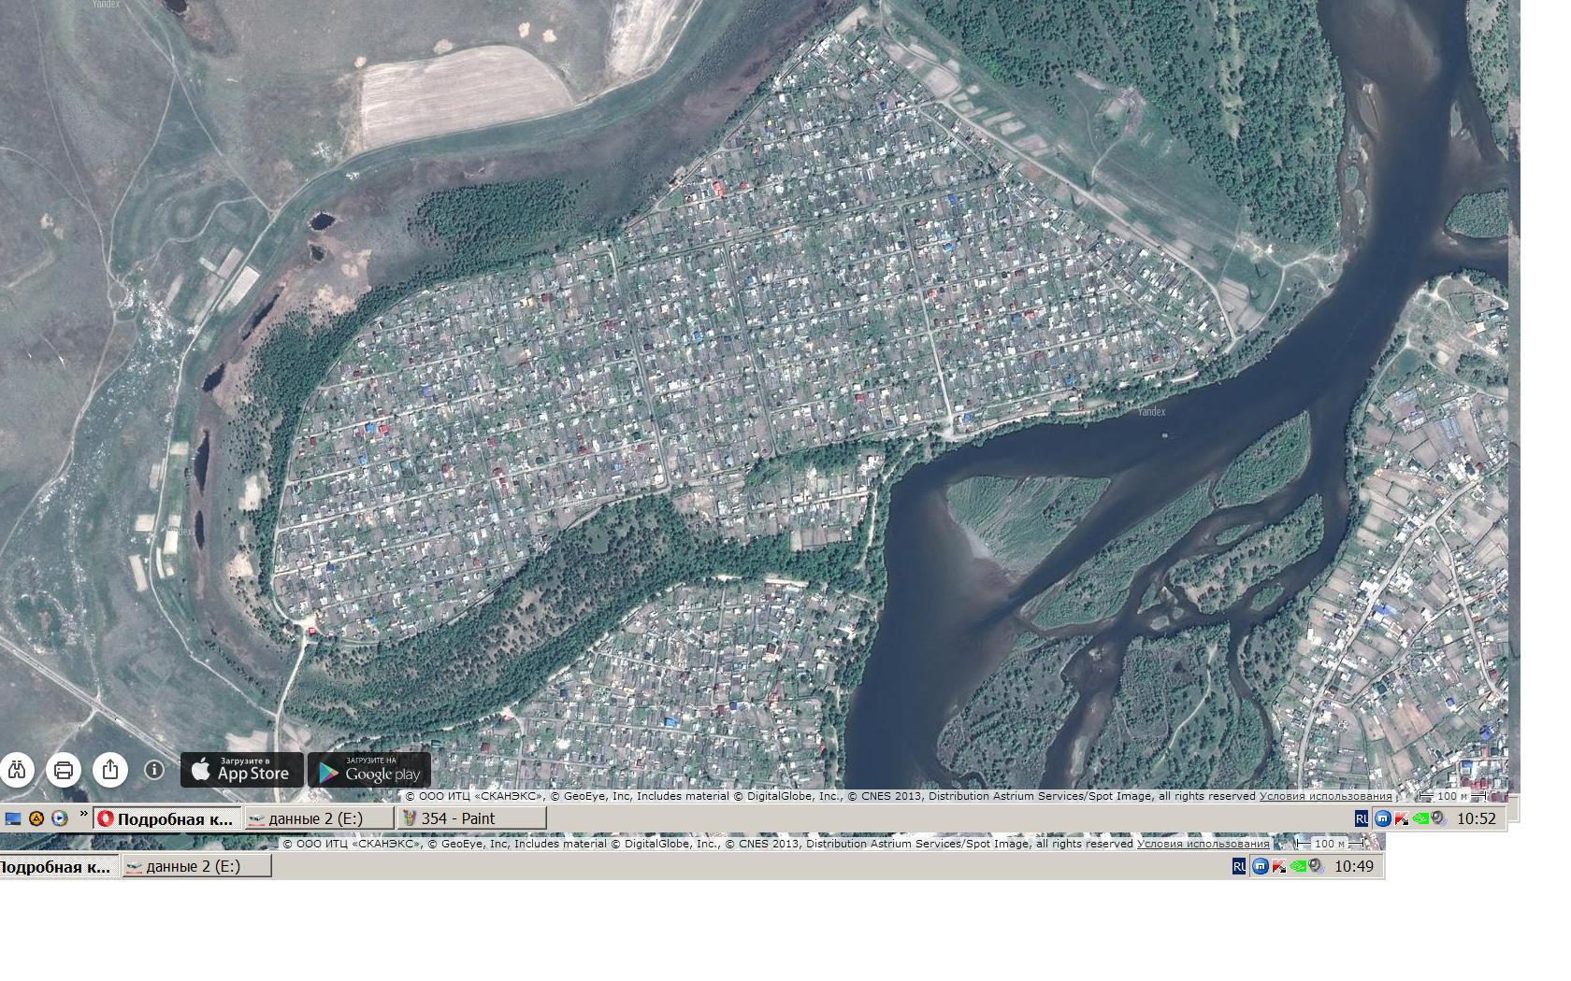Click blue 'm' tray icon beside 10:49 clock

coord(1260,866)
